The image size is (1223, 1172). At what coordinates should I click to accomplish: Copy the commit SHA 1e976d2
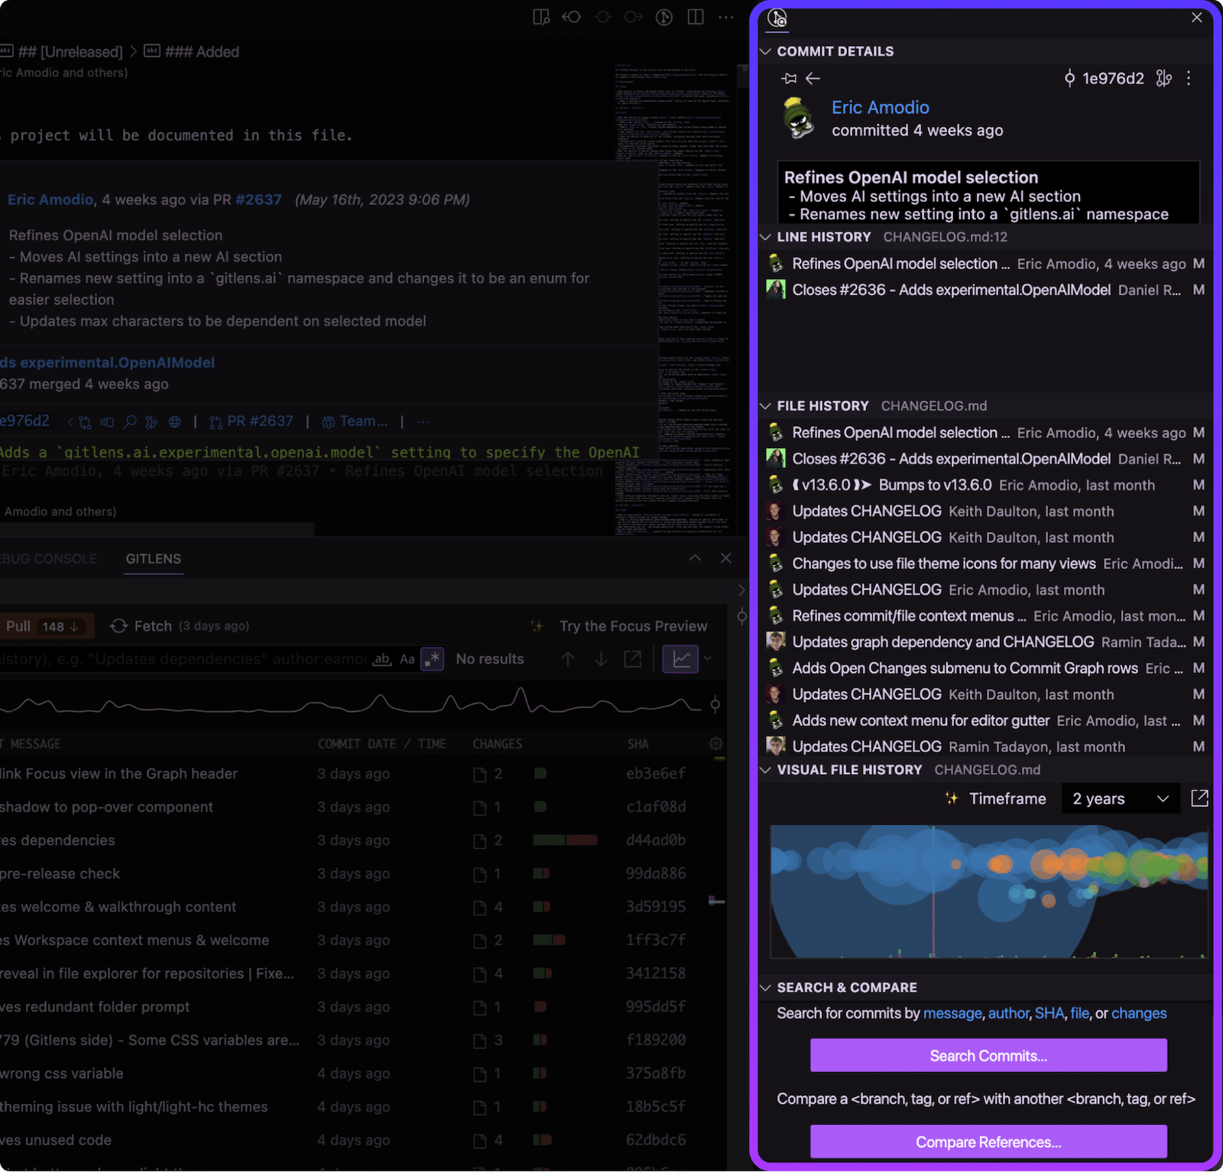pyautogui.click(x=1105, y=78)
